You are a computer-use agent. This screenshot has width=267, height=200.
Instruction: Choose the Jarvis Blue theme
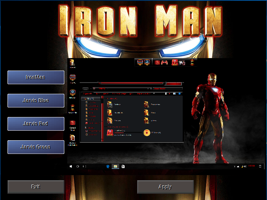36,100
